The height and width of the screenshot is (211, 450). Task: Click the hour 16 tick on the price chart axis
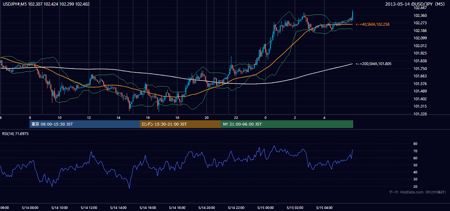[148, 117]
